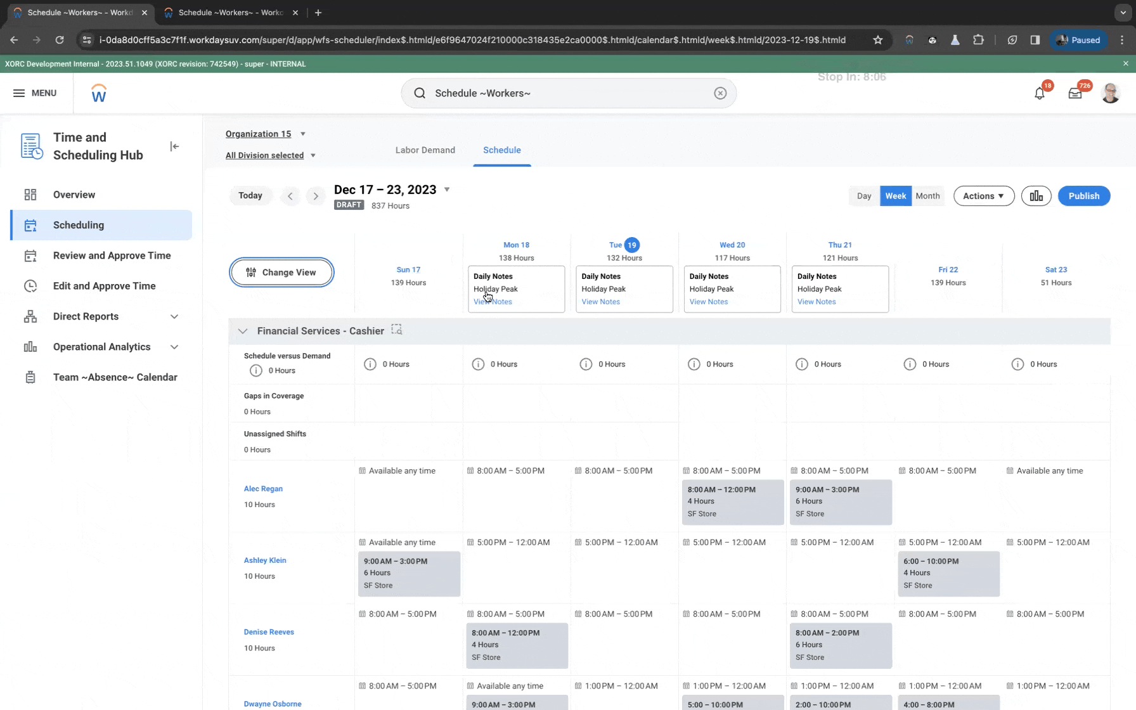Viewport: 1136px width, 710px height.
Task: Click the selection icon beside Financial Services - Cashier
Action: coord(397,329)
